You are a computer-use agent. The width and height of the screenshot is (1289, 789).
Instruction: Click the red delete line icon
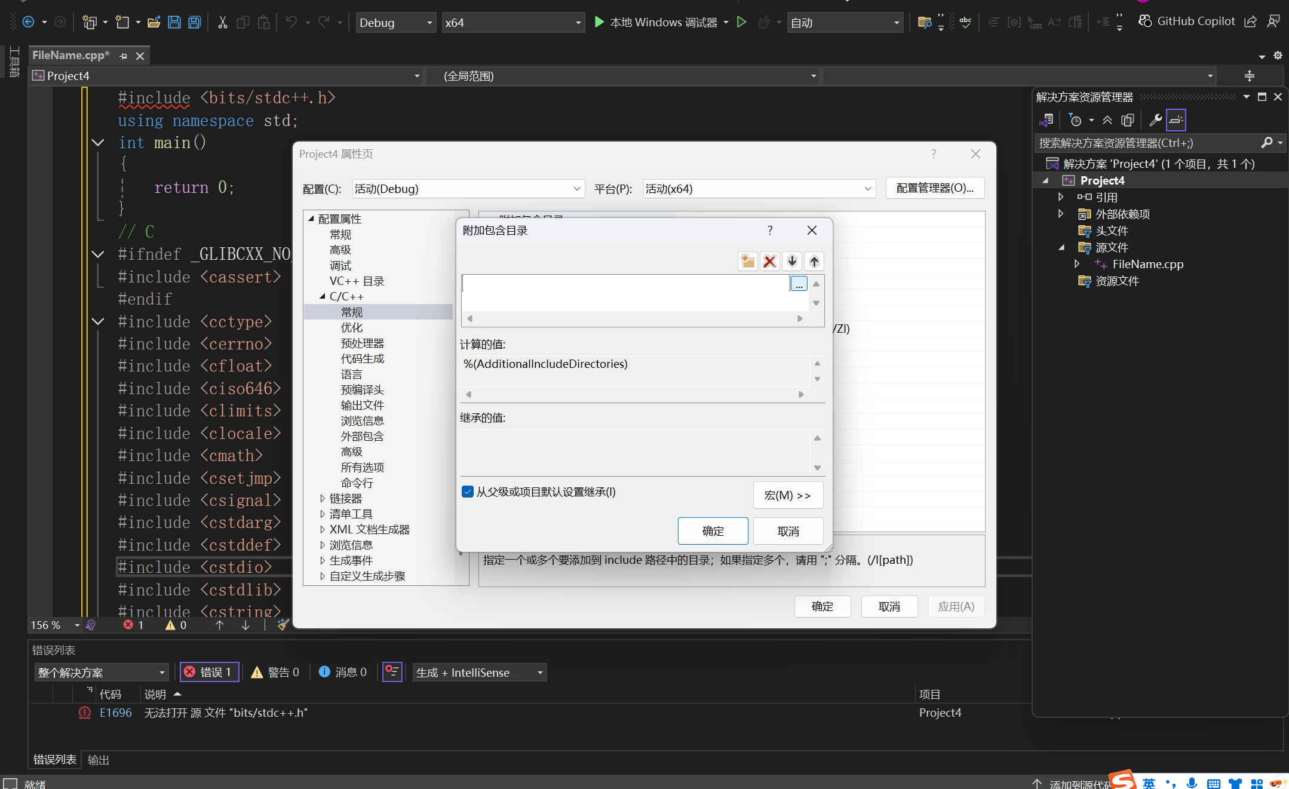click(769, 262)
